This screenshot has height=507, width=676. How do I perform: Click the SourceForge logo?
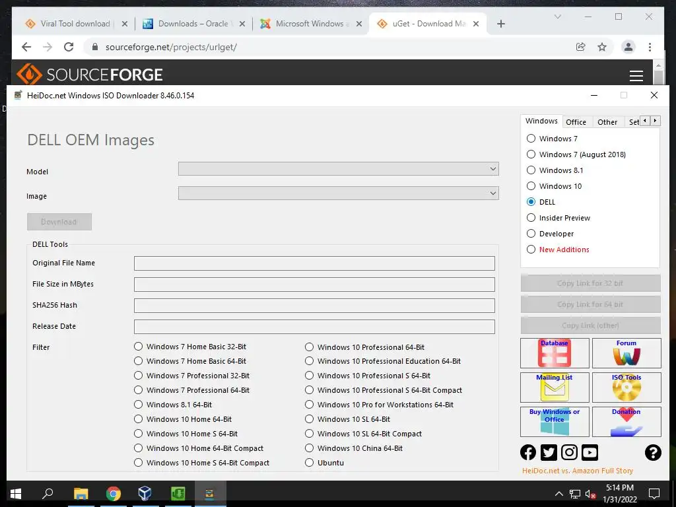pos(90,75)
